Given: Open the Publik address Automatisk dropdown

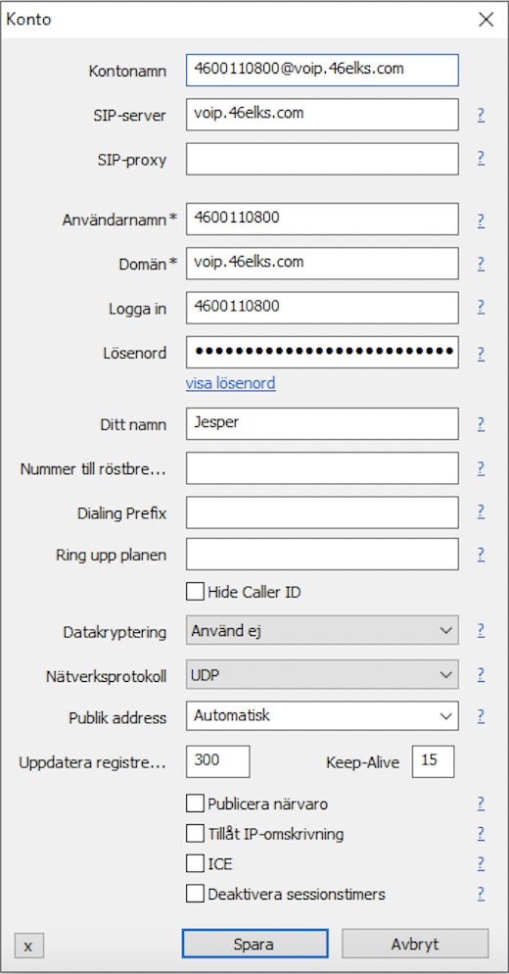Looking at the screenshot, I should pyautogui.click(x=322, y=716).
